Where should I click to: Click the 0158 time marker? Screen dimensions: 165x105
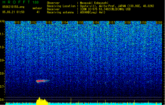(127, 23)
